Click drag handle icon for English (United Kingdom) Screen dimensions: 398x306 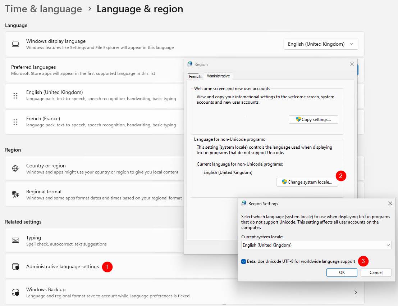(15, 96)
